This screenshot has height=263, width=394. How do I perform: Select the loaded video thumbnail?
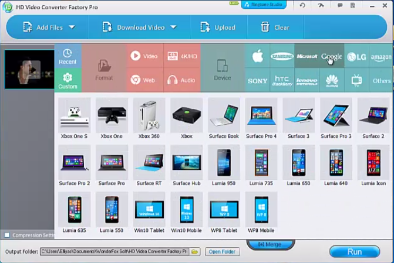click(29, 70)
